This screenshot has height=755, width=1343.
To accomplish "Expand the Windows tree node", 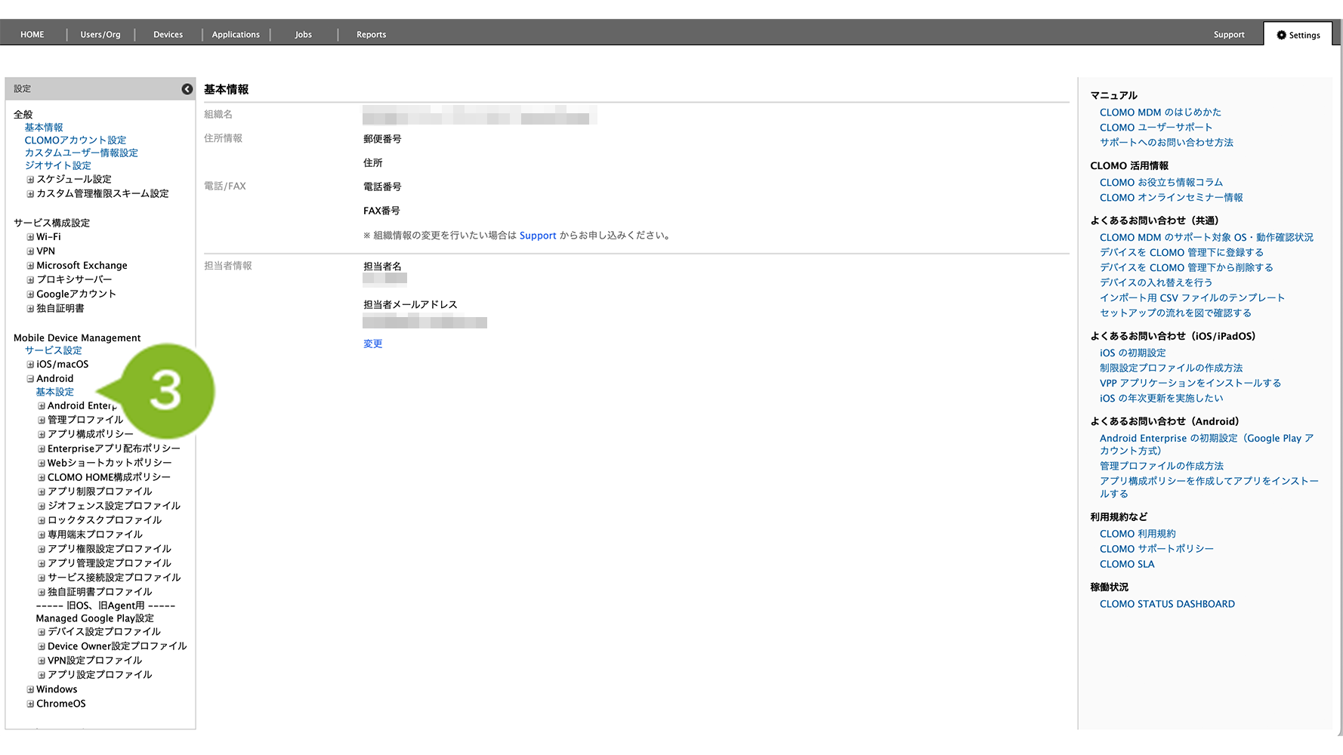I will [30, 689].
